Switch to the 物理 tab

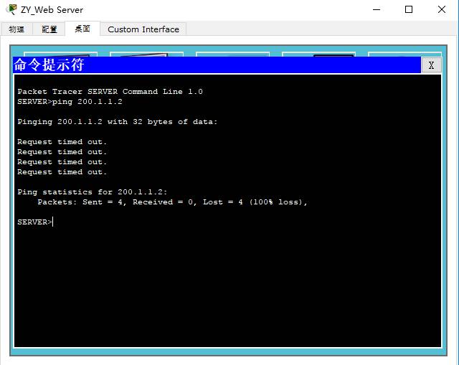[x=16, y=29]
